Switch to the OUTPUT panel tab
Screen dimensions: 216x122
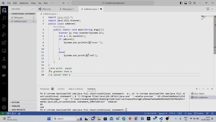pos(61,89)
